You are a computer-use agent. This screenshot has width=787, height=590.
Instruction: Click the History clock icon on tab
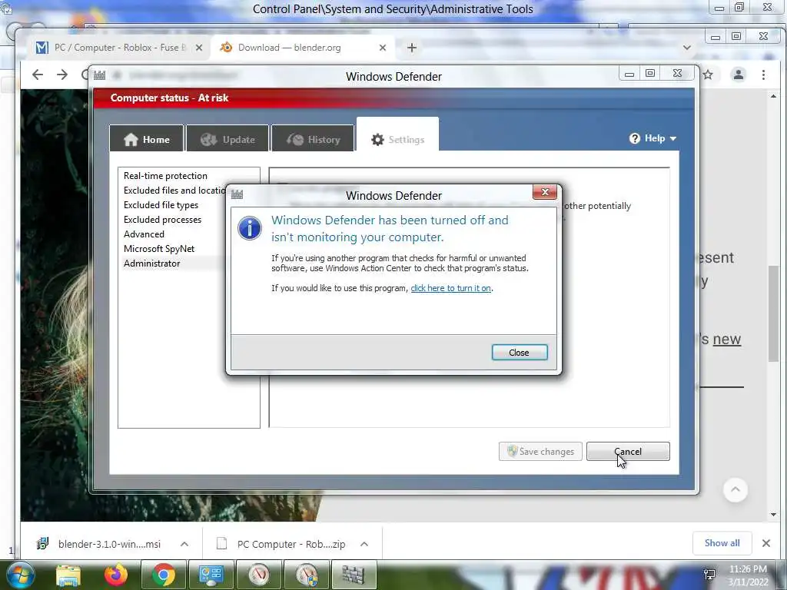pyautogui.click(x=295, y=139)
